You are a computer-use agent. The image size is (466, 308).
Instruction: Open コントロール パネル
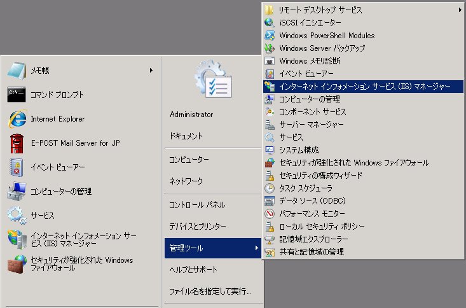197,205
